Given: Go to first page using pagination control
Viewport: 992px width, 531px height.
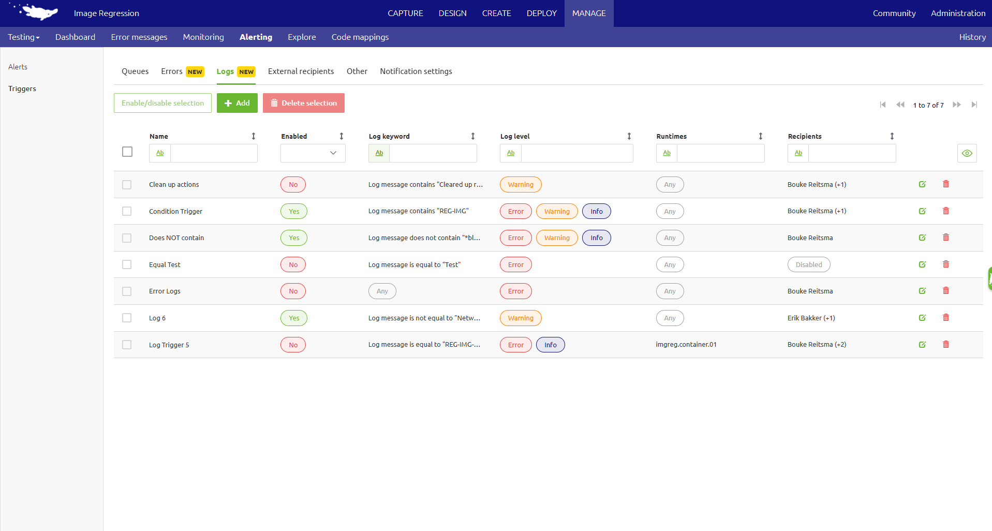Looking at the screenshot, I should pyautogui.click(x=882, y=105).
